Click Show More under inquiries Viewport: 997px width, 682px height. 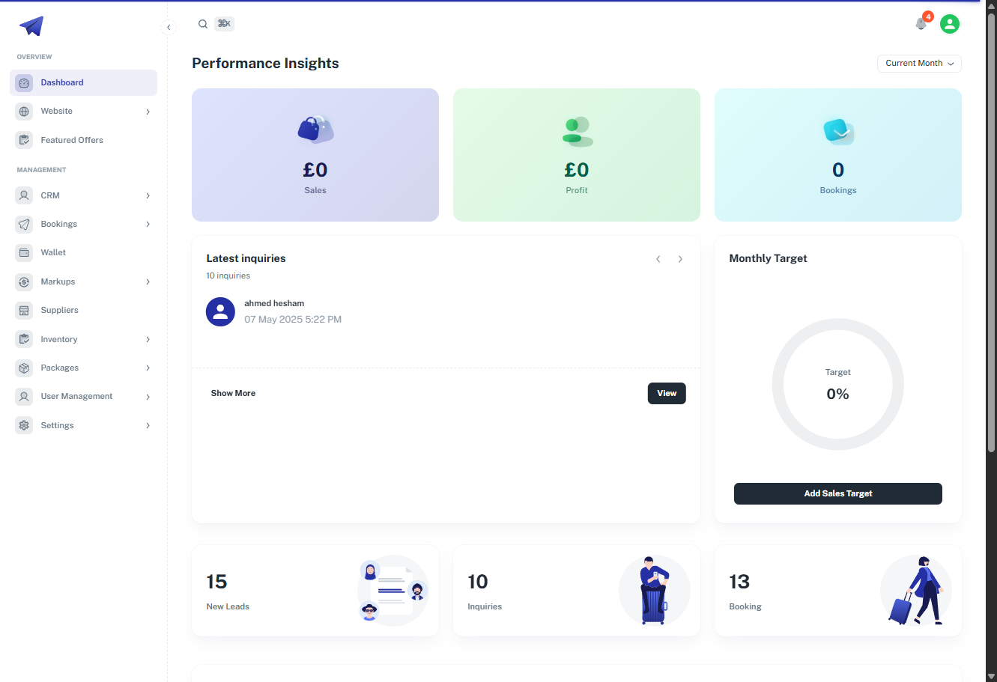[x=233, y=393]
